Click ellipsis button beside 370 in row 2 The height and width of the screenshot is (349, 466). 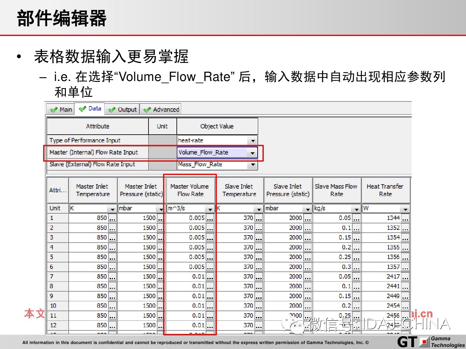(x=259, y=228)
